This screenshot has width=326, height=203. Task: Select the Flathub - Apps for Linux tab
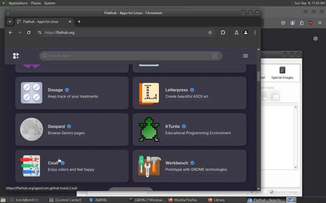[x=44, y=22]
